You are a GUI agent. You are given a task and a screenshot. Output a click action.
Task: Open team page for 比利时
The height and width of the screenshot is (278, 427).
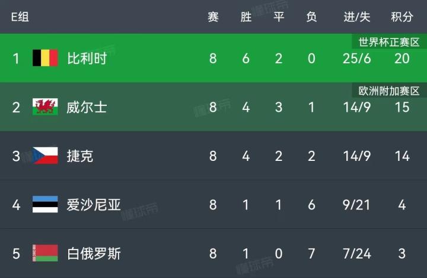87,59
